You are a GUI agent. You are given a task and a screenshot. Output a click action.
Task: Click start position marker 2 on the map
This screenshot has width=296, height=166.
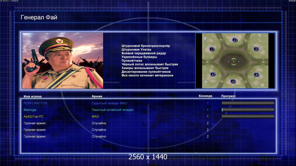coord(234,40)
